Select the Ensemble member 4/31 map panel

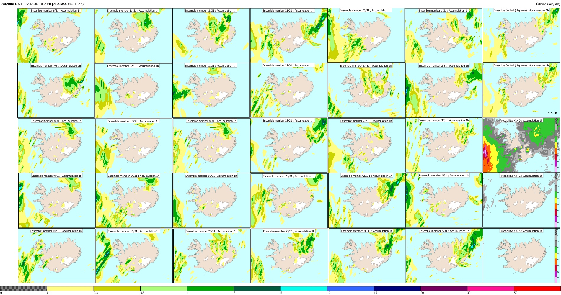(444, 200)
